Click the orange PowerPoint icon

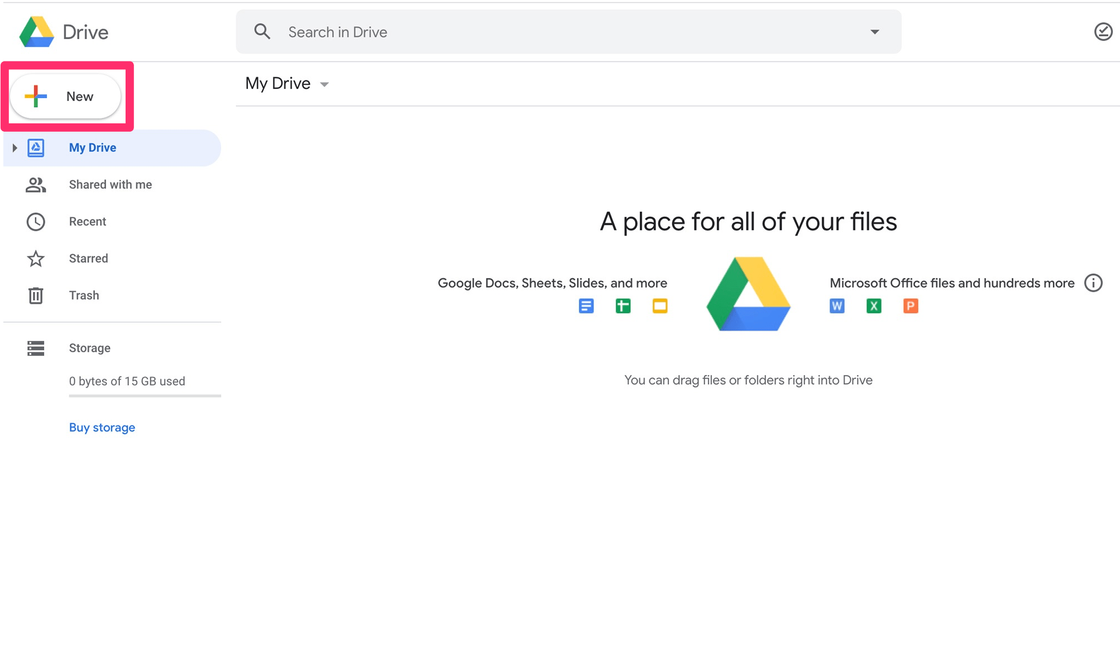(910, 306)
